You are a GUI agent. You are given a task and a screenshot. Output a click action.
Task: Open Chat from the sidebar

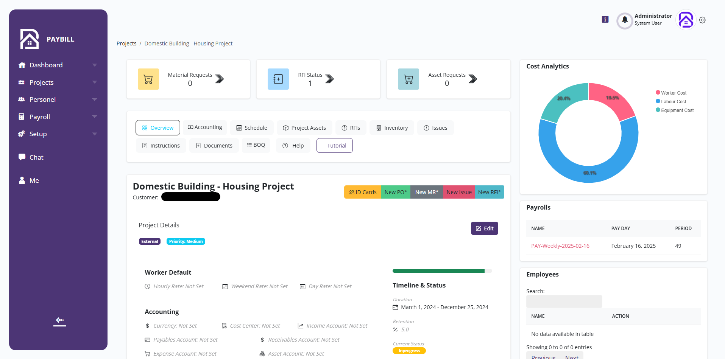[36, 157]
